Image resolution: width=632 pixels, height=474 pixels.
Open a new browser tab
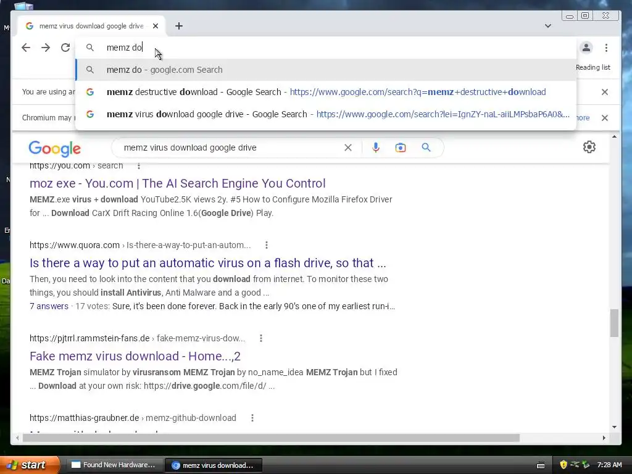[x=179, y=26]
